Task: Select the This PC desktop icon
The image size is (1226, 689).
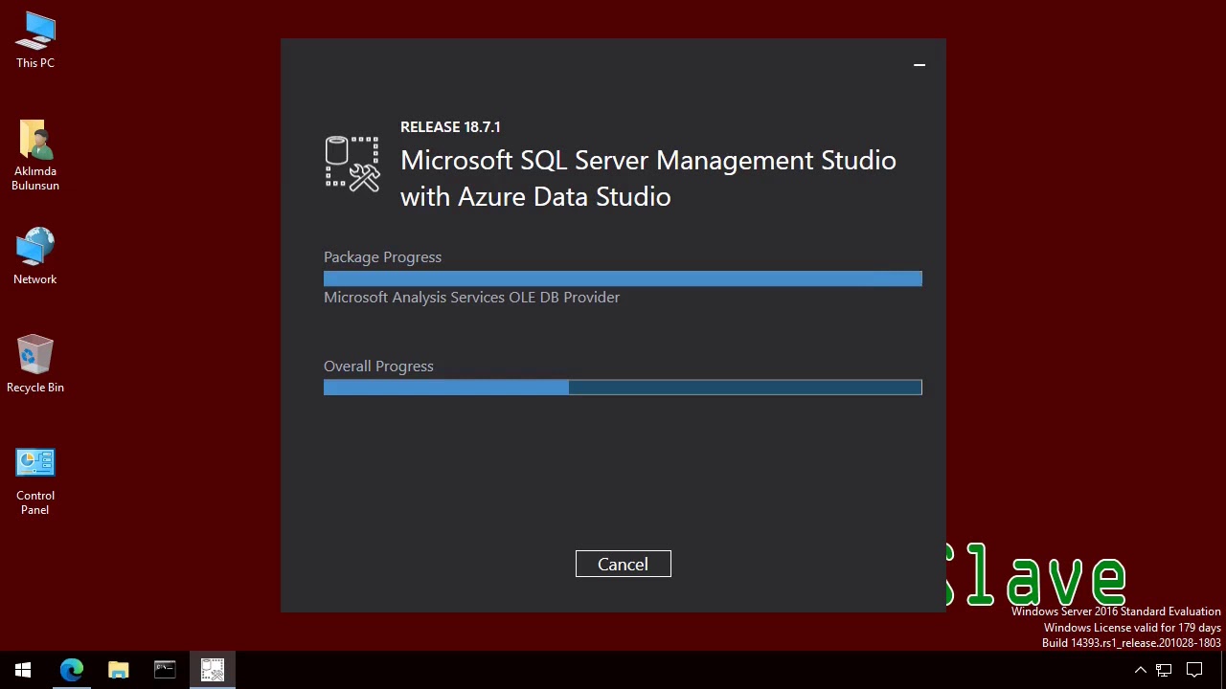Action: point(35,40)
